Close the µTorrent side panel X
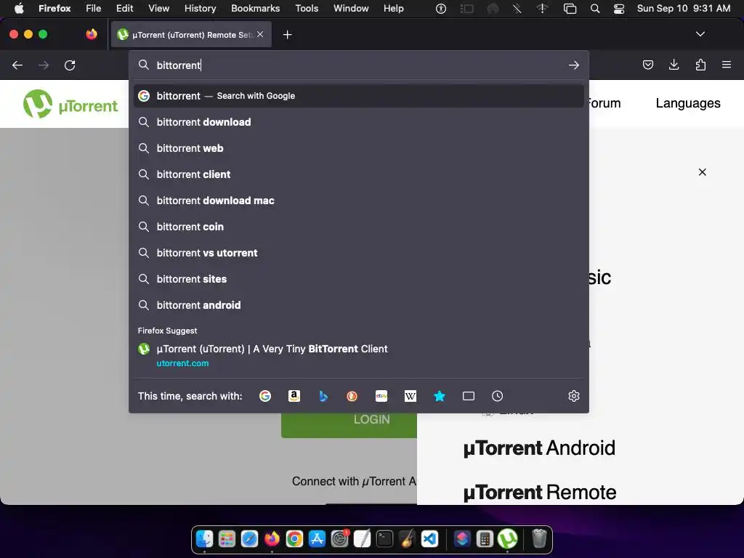The height and width of the screenshot is (558, 744). coord(703,172)
